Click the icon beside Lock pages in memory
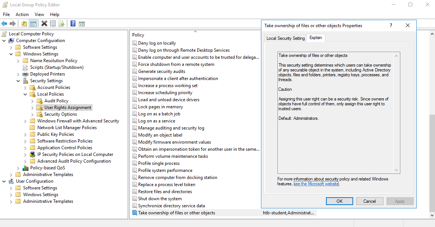 point(134,107)
